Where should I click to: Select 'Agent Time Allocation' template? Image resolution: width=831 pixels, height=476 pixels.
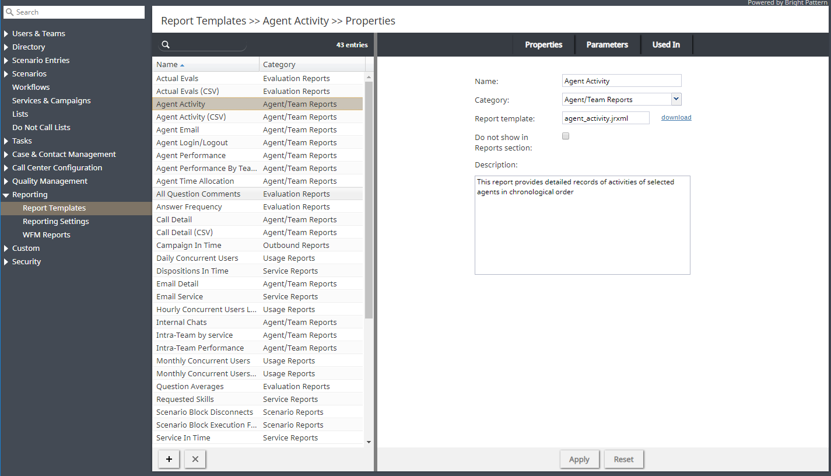click(x=258, y=181)
